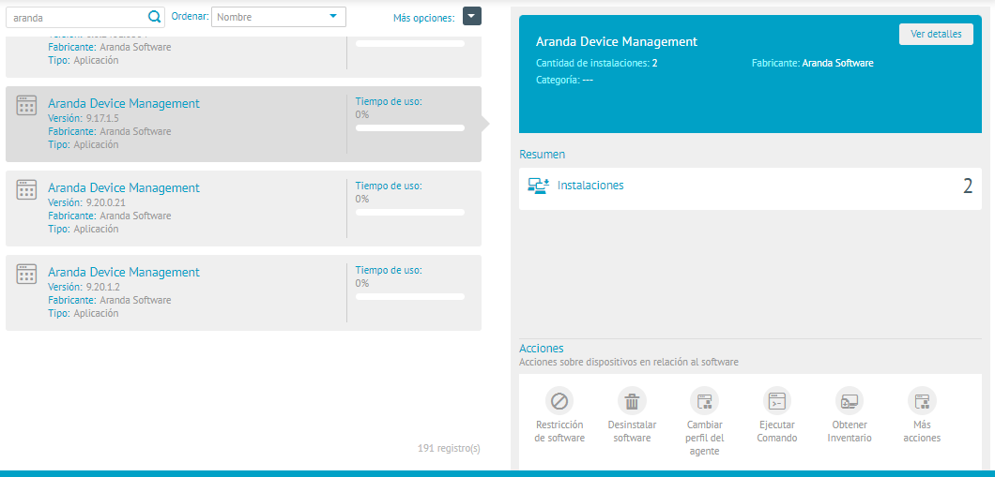The height and width of the screenshot is (477, 995).
Task: Click app icon of version 9.20.0.21
Action: (26, 189)
